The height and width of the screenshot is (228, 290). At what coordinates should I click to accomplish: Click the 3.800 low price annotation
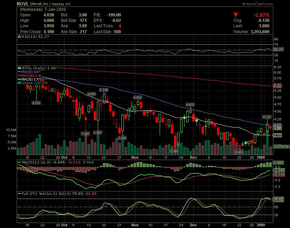coord(122,138)
